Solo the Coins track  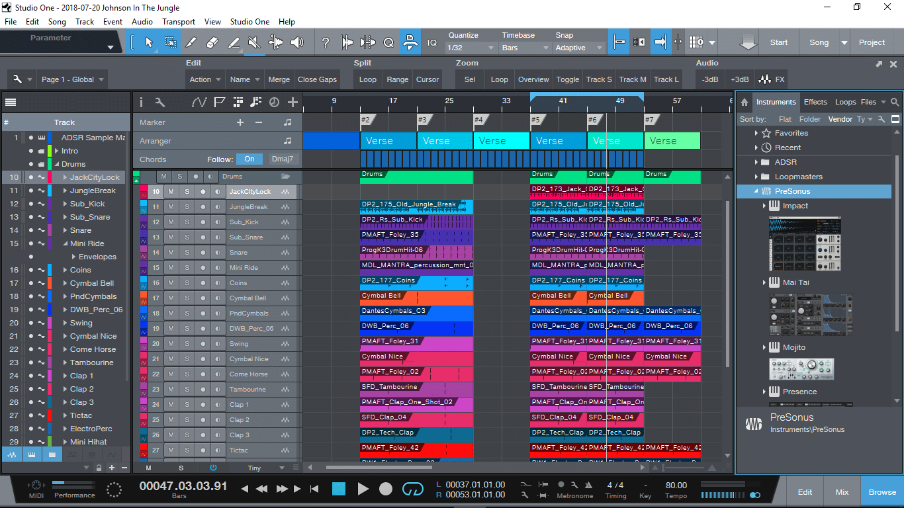187,283
